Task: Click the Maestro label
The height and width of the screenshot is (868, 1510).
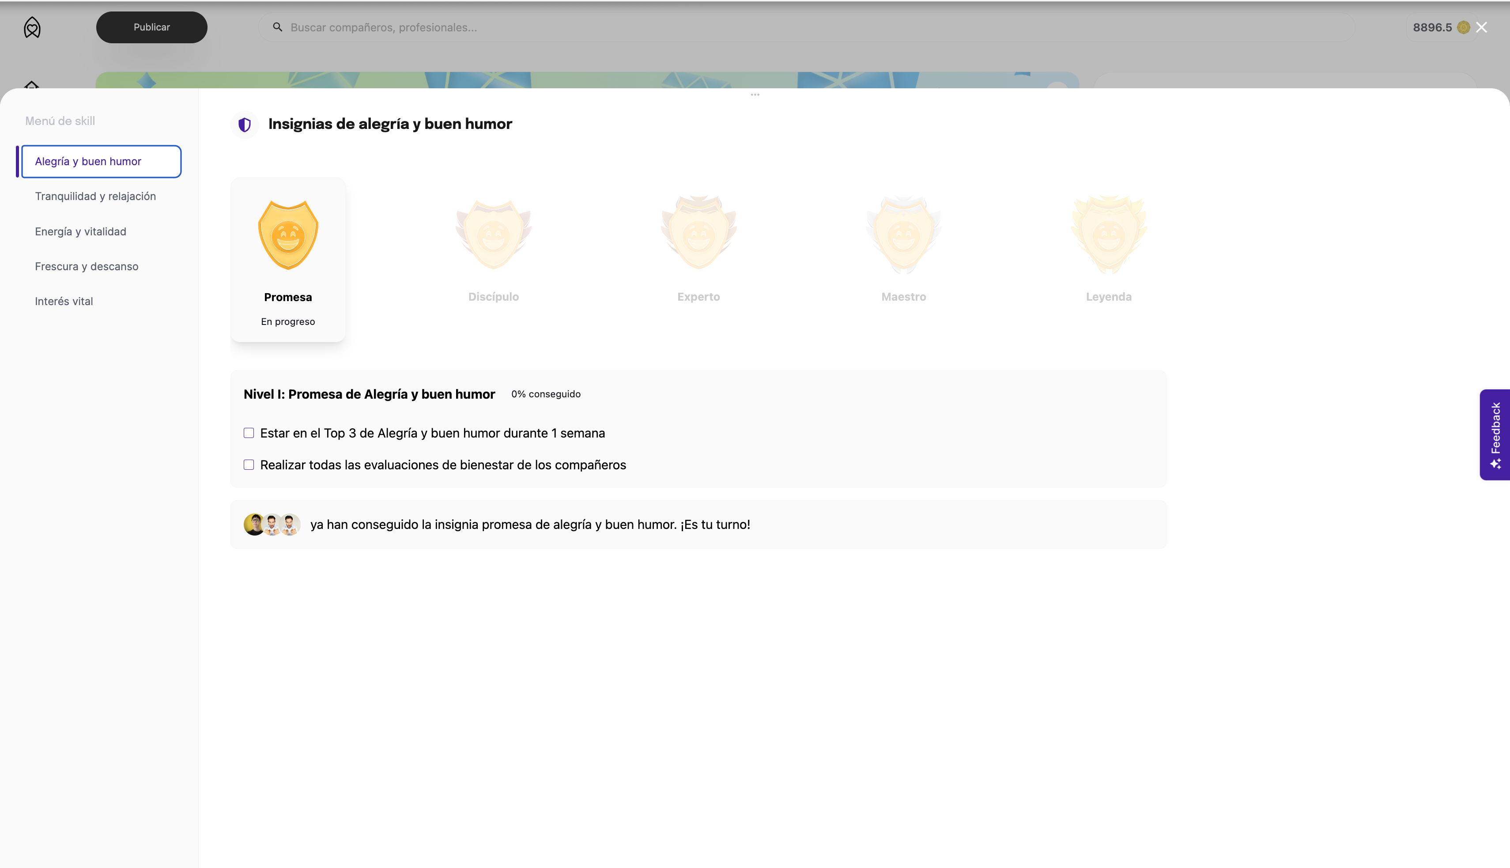Action: [x=904, y=297]
